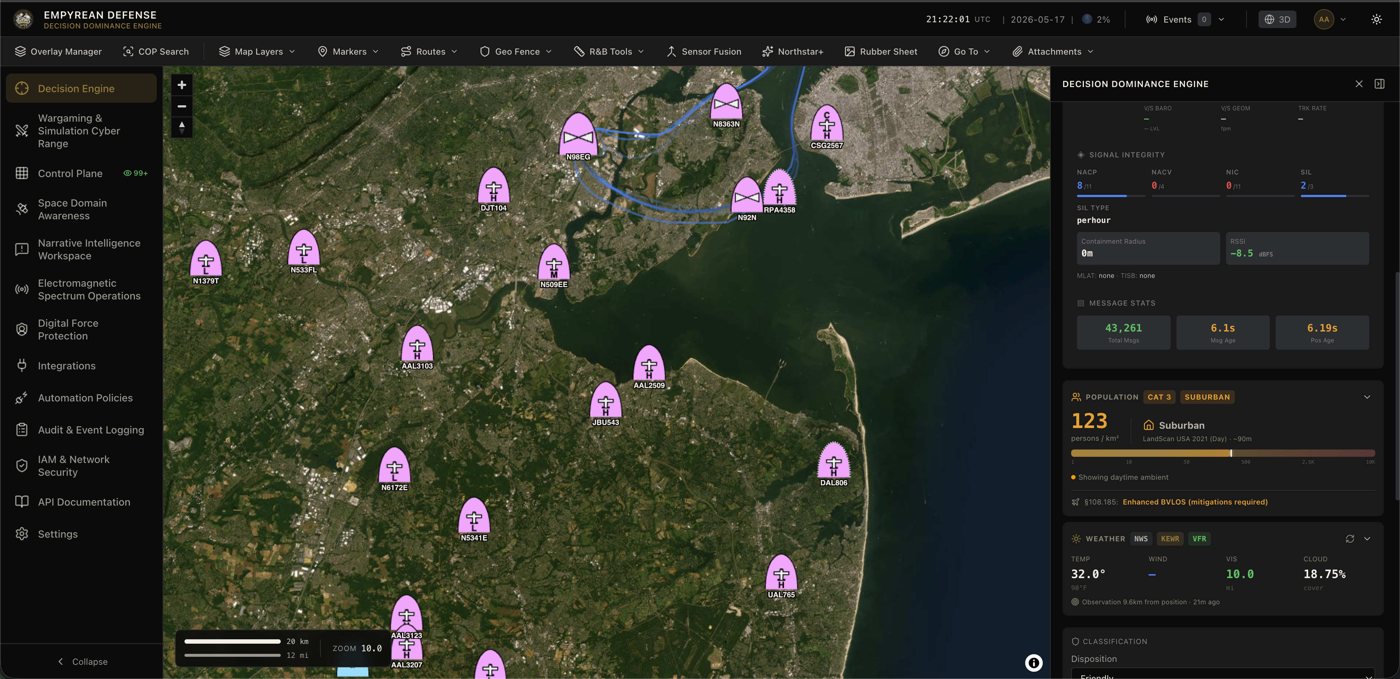This screenshot has width=1400, height=679.
Task: Click the Control Plane 99+ watch badge
Action: tap(135, 173)
